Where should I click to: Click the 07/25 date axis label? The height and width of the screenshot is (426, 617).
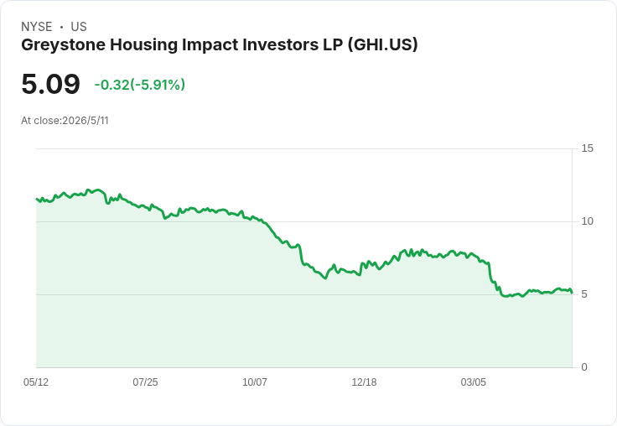pyautogui.click(x=145, y=382)
